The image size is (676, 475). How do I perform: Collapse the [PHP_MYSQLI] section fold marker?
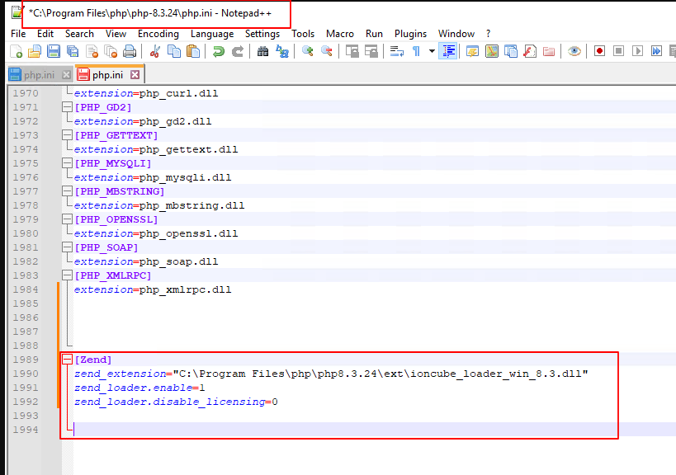pyautogui.click(x=67, y=163)
